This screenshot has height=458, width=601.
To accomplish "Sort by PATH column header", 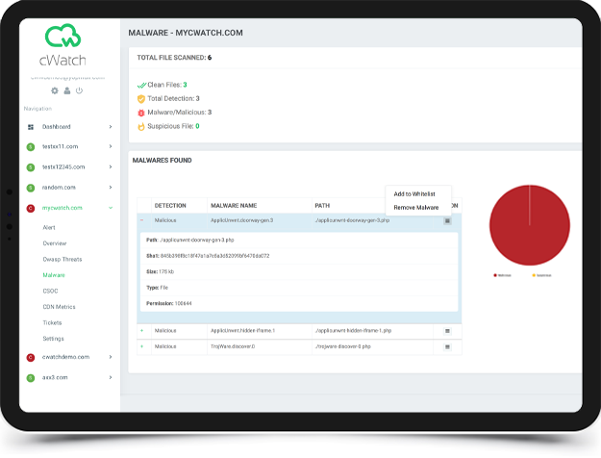I will pos(322,206).
